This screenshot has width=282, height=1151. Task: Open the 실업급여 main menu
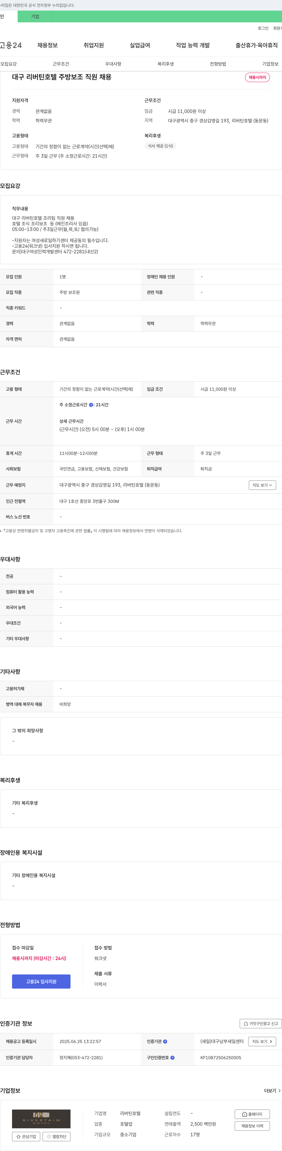tap(140, 45)
